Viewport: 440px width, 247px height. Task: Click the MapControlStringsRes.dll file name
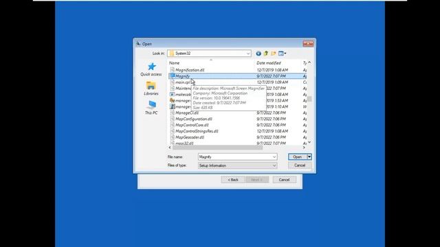click(197, 131)
